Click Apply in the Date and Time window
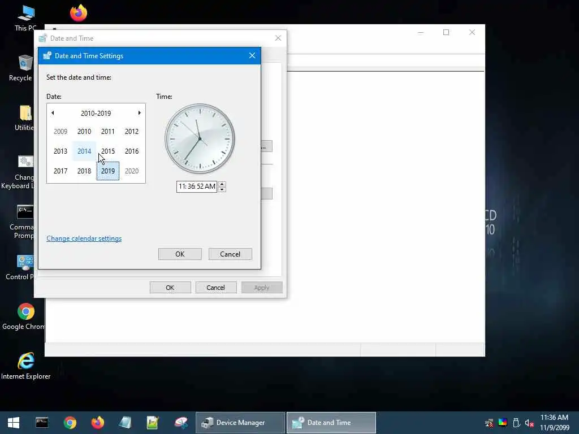The image size is (579, 434). [261, 288]
